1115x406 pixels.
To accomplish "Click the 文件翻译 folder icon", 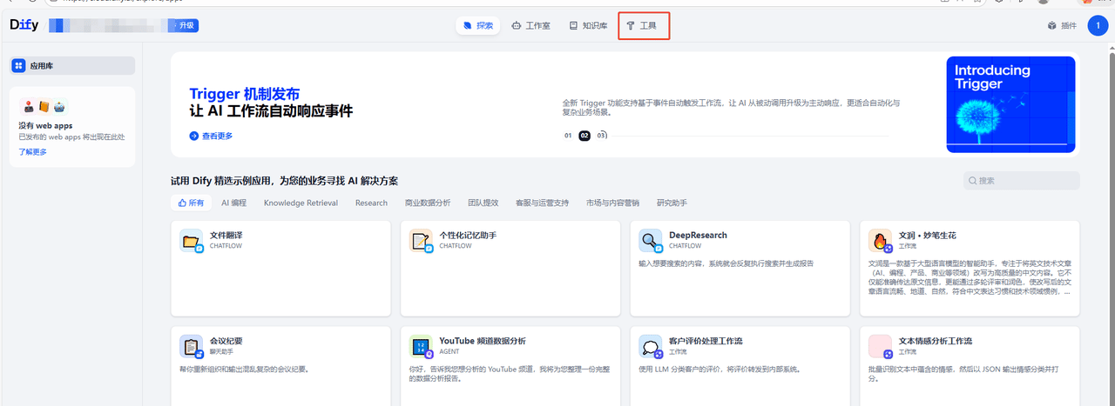I will [191, 241].
